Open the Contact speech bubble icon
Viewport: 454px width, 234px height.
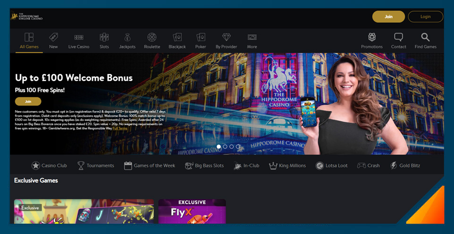[398, 37]
